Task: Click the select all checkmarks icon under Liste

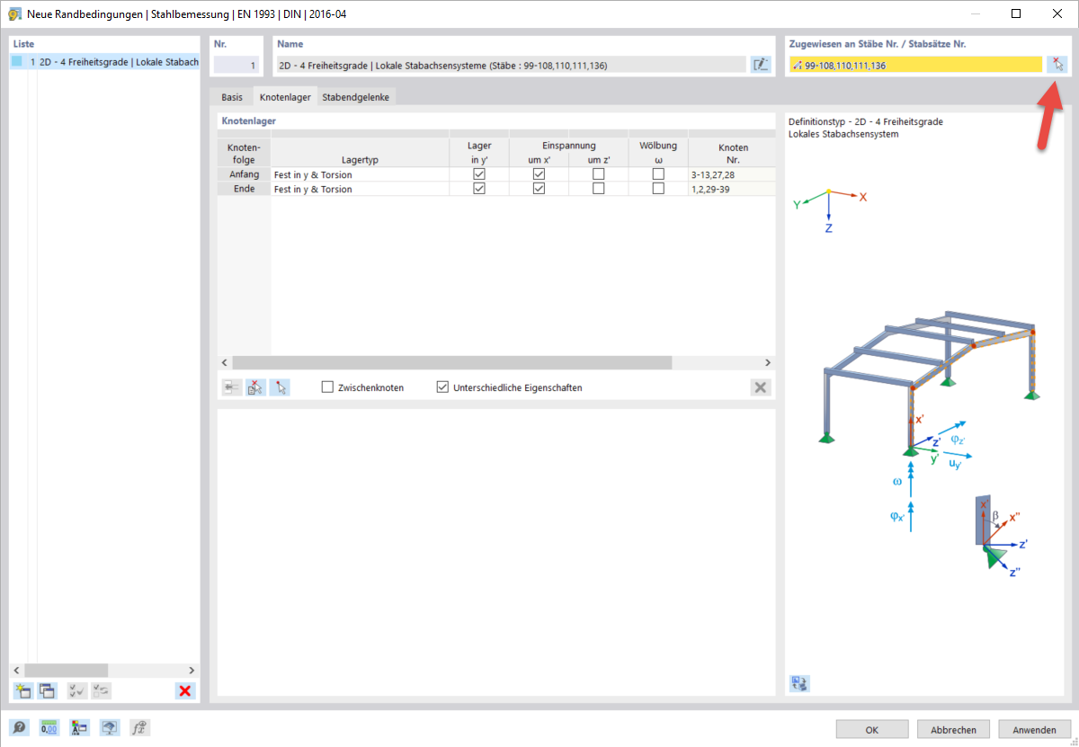Action: click(77, 690)
